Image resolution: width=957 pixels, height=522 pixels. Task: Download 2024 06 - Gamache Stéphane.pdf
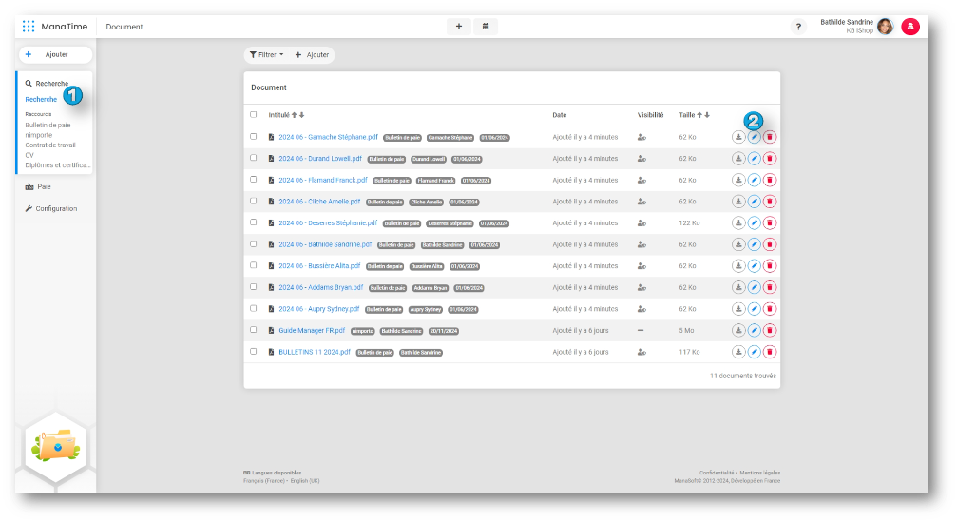click(x=738, y=137)
